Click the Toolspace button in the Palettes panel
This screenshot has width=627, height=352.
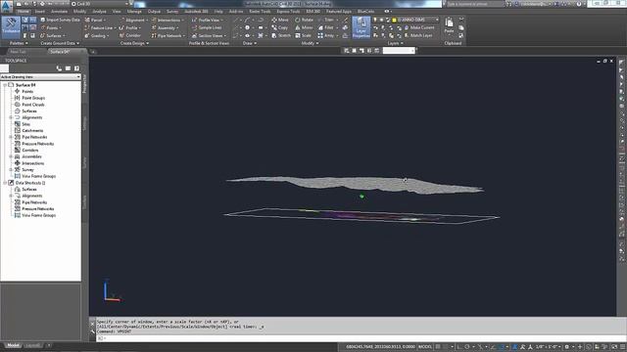(11, 26)
